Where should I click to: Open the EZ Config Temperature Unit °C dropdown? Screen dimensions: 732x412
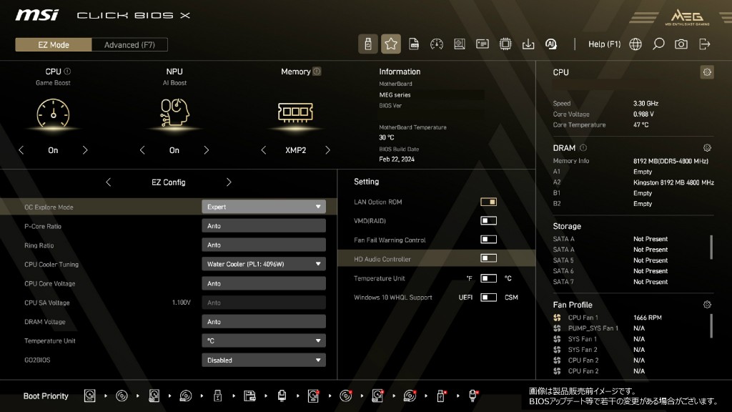(264, 340)
